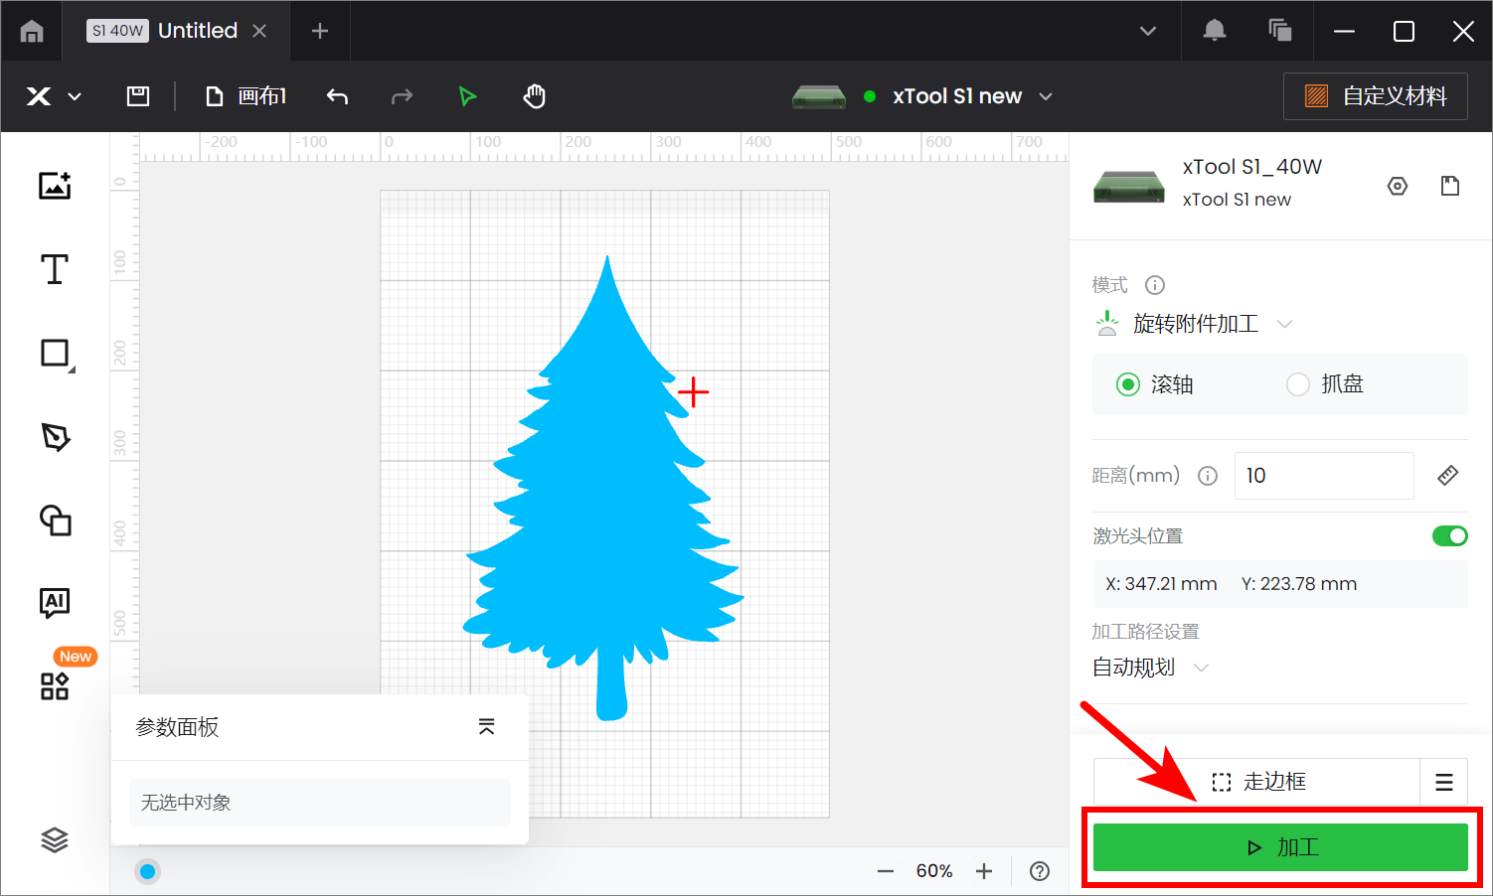Choose the pen vector drawing tool
1493x896 pixels.
click(55, 437)
